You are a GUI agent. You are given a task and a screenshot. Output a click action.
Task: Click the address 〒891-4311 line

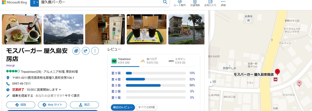(x=43, y=78)
